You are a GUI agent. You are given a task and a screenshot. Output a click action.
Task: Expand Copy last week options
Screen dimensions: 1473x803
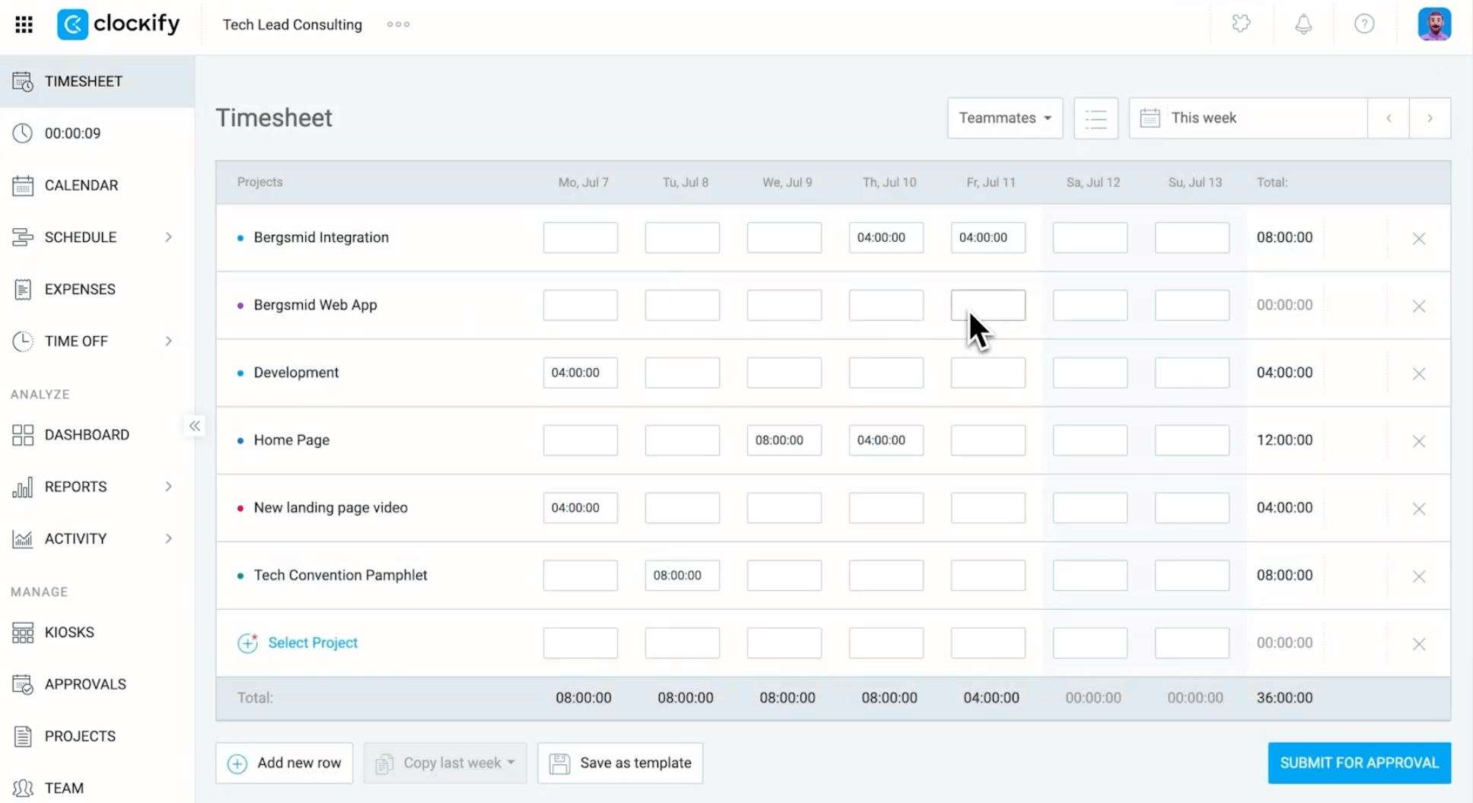[x=512, y=763]
